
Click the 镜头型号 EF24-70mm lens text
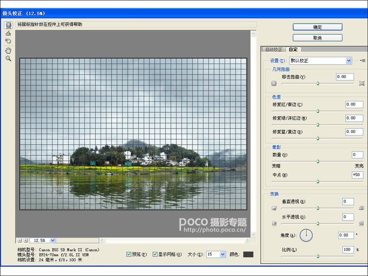click(53, 254)
